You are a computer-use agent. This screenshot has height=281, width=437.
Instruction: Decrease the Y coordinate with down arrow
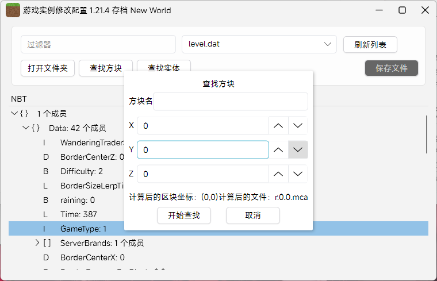[298, 149]
